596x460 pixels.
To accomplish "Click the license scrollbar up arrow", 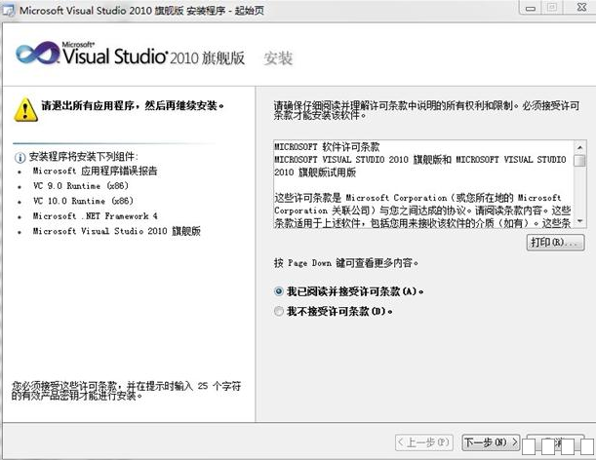I will tap(579, 147).
